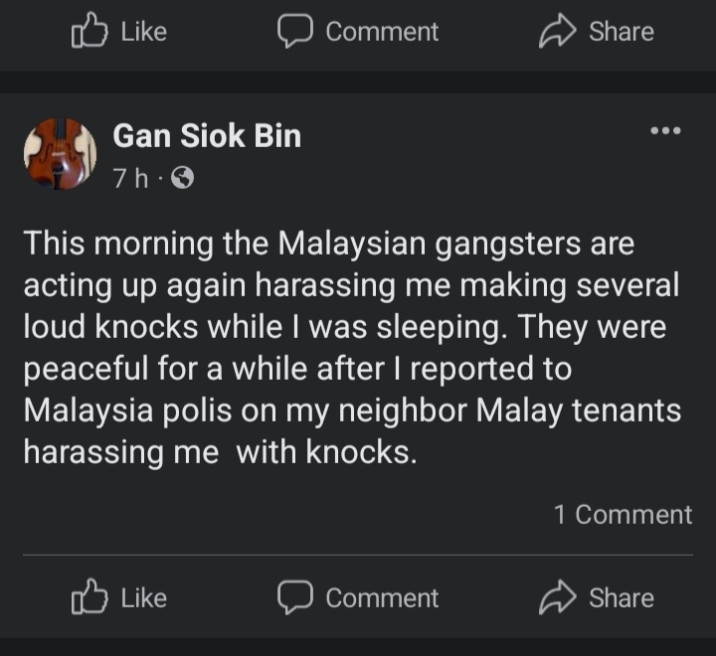View the "1 Comment" link
This screenshot has width=716, height=656.
pos(623,514)
